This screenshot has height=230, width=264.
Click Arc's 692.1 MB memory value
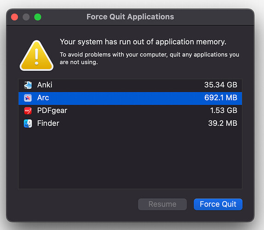pyautogui.click(x=221, y=98)
